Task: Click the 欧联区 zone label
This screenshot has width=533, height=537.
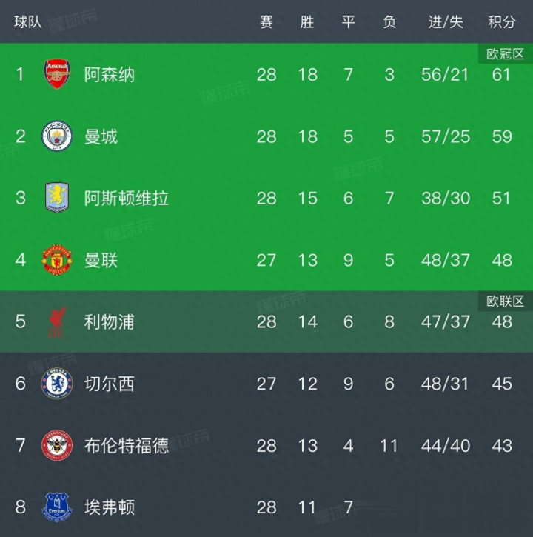Action: point(505,301)
